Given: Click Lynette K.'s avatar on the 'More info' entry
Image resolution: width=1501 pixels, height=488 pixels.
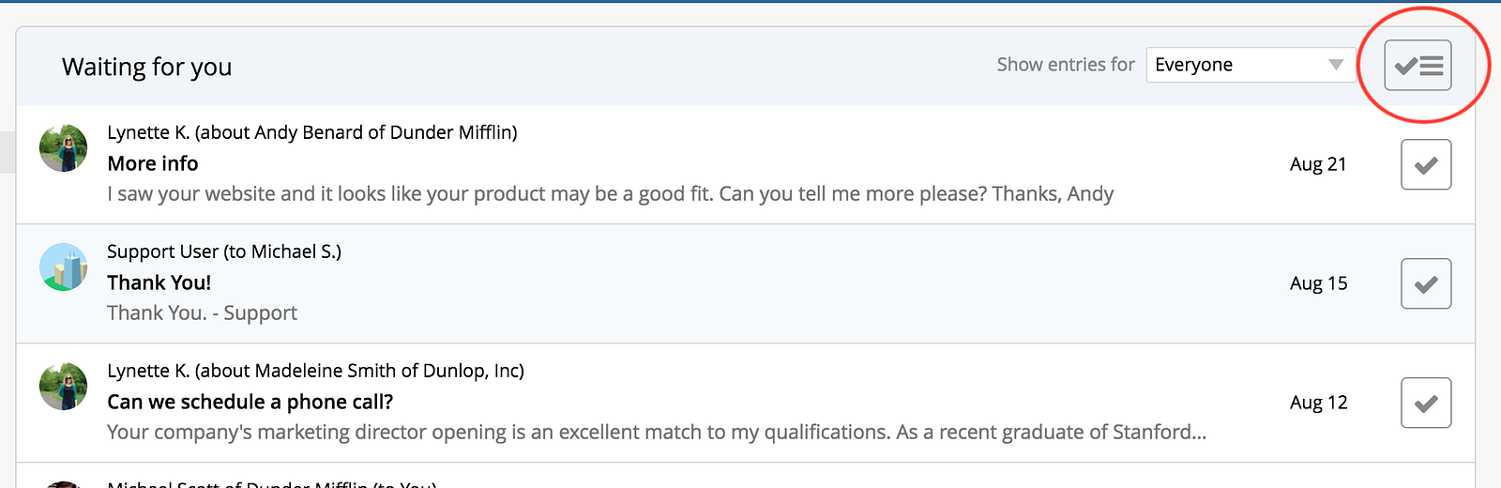Looking at the screenshot, I should tap(63, 148).
